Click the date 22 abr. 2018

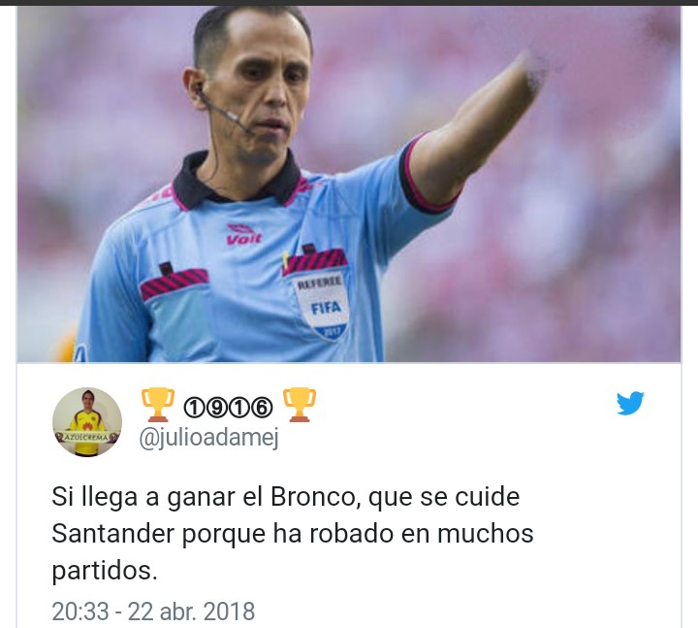pos(191,611)
